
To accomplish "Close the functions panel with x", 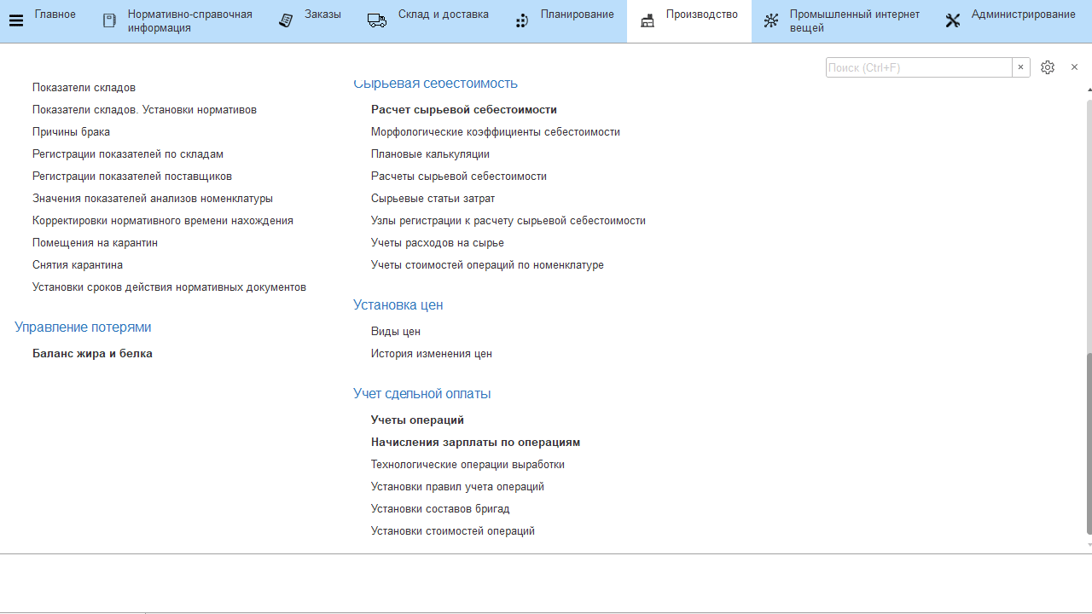I will (x=1074, y=67).
